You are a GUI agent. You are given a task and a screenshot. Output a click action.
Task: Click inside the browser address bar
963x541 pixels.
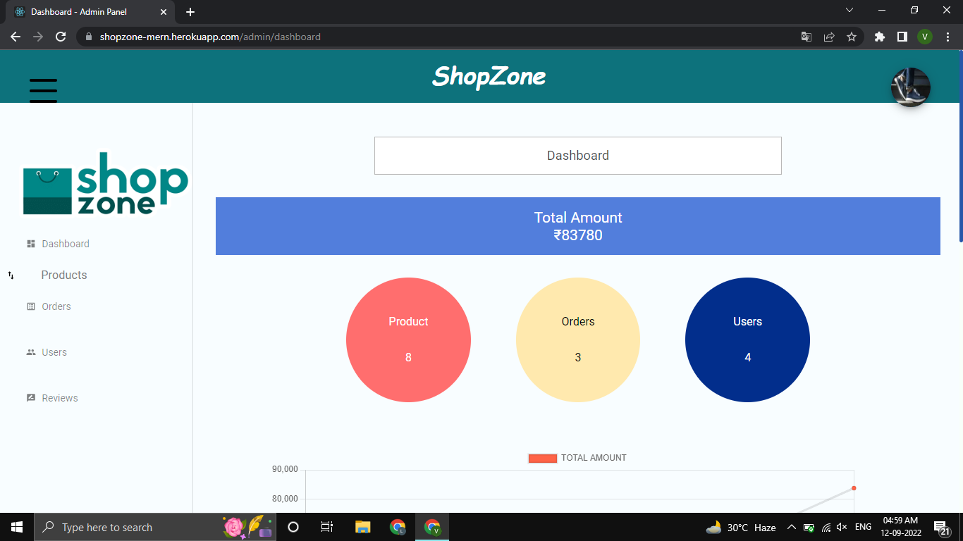(x=282, y=36)
